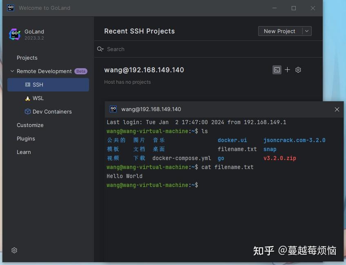Click the GO icon in the app titlebar
The width and height of the screenshot is (346, 265).
10,7
